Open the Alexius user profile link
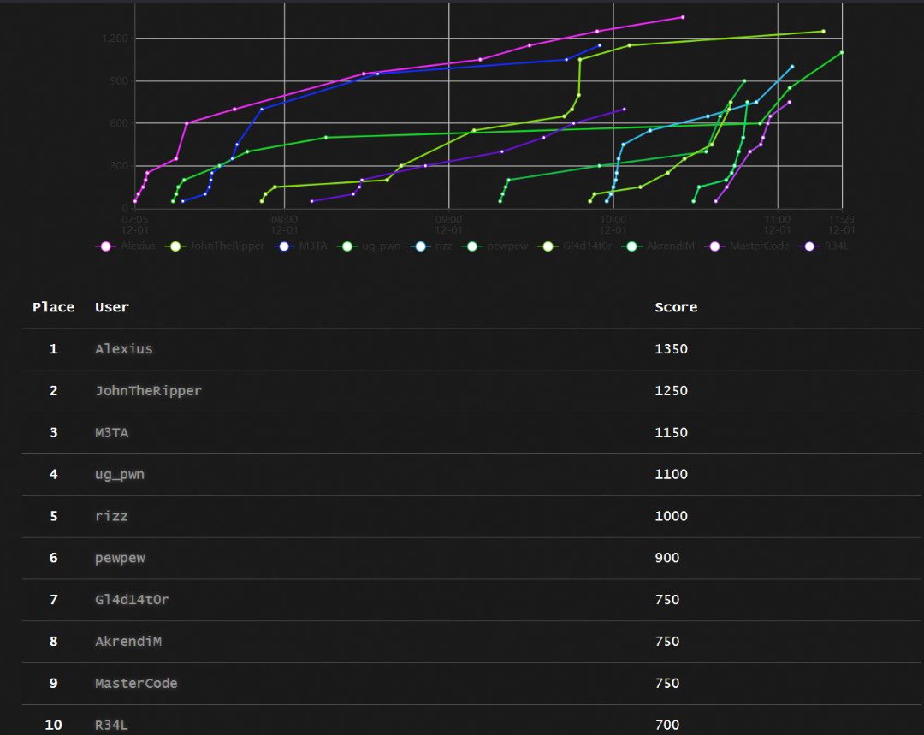 [124, 349]
